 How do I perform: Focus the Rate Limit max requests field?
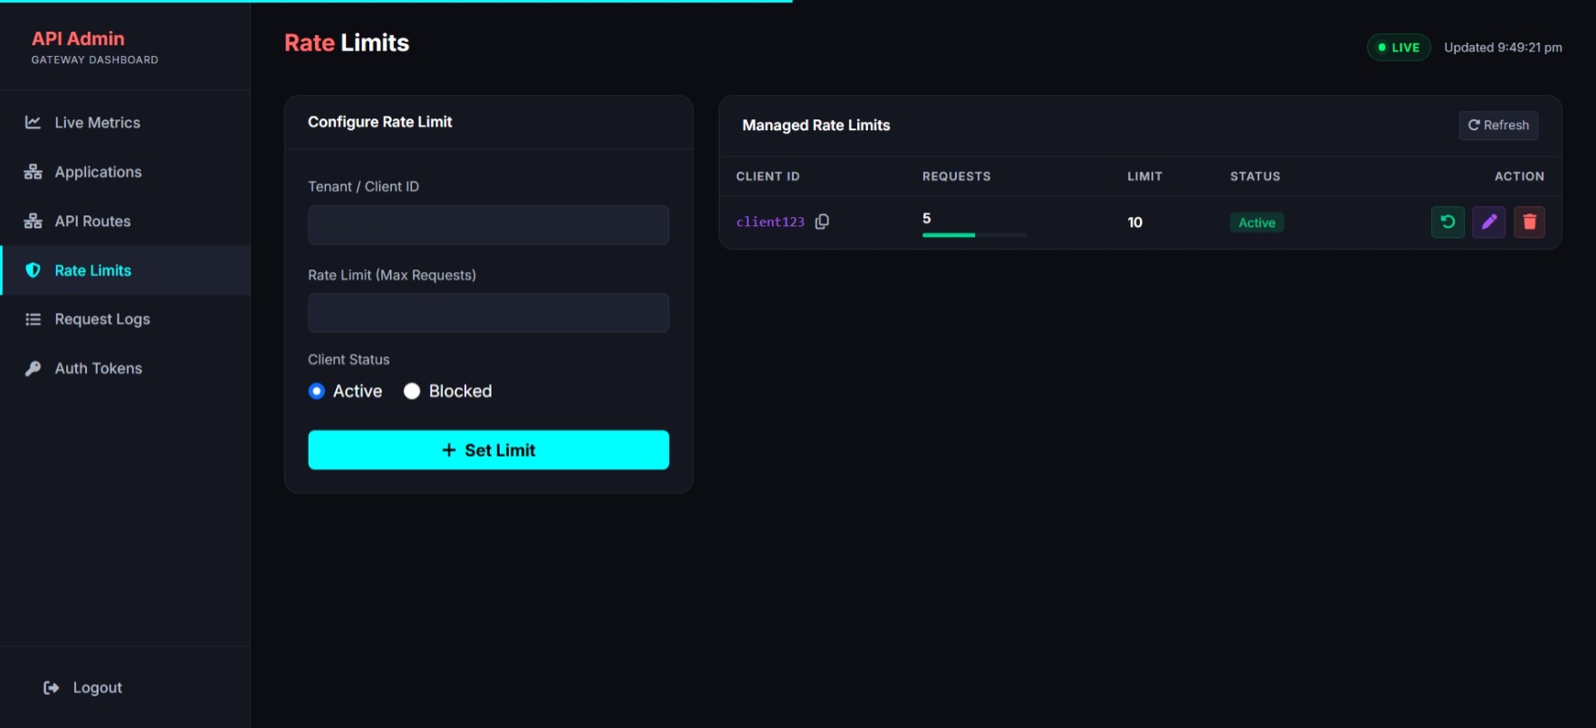pos(488,313)
